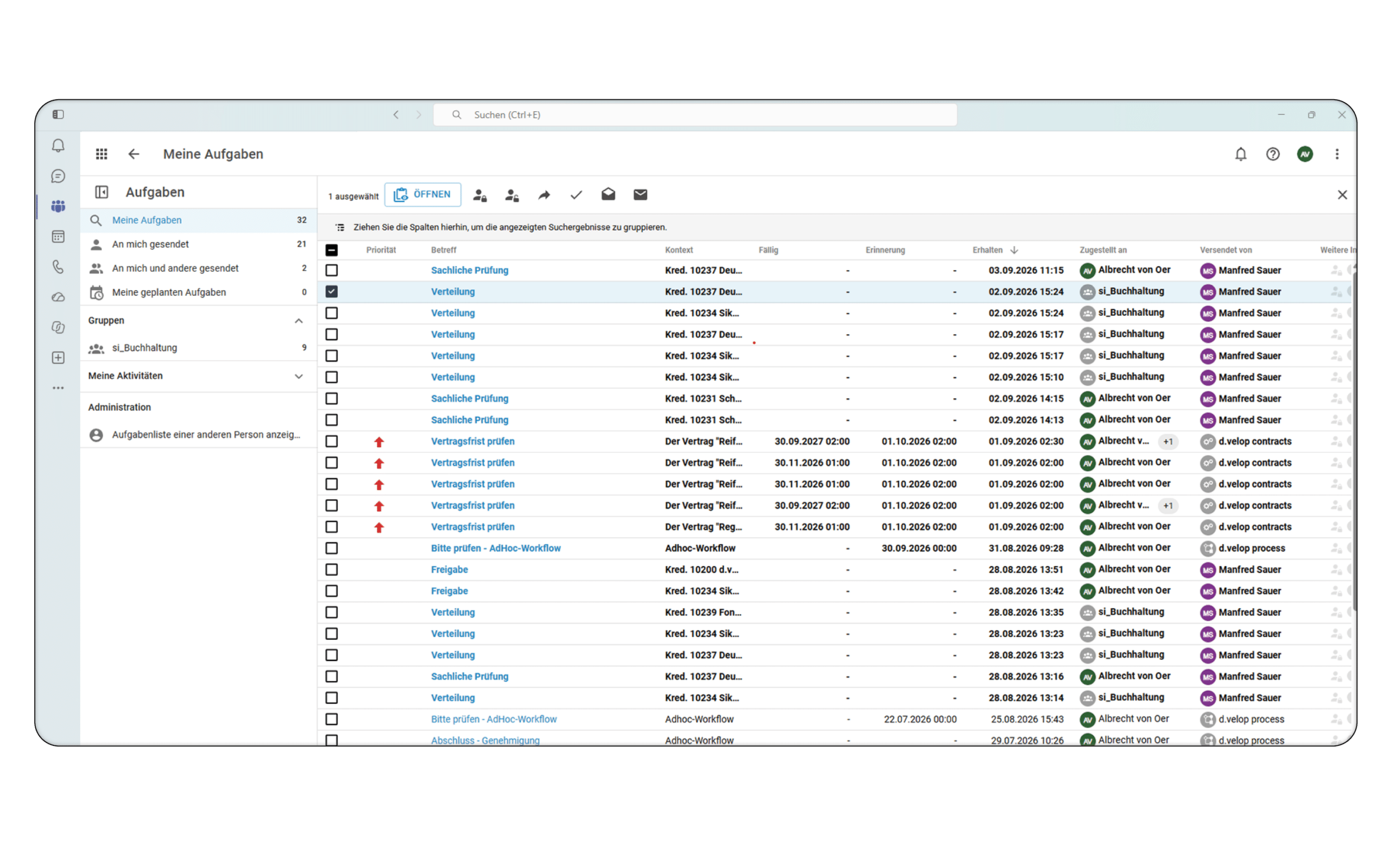The height and width of the screenshot is (847, 1390).
Task: Click the back arrow beside Meine Aufgaben
Action: coord(134,154)
